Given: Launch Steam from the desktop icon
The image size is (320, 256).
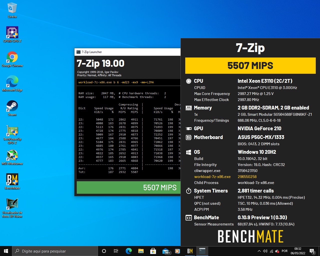Looking at the screenshot, I should [12, 108].
